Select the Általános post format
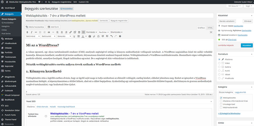The image size is (254, 126). click(x=219, y=59)
